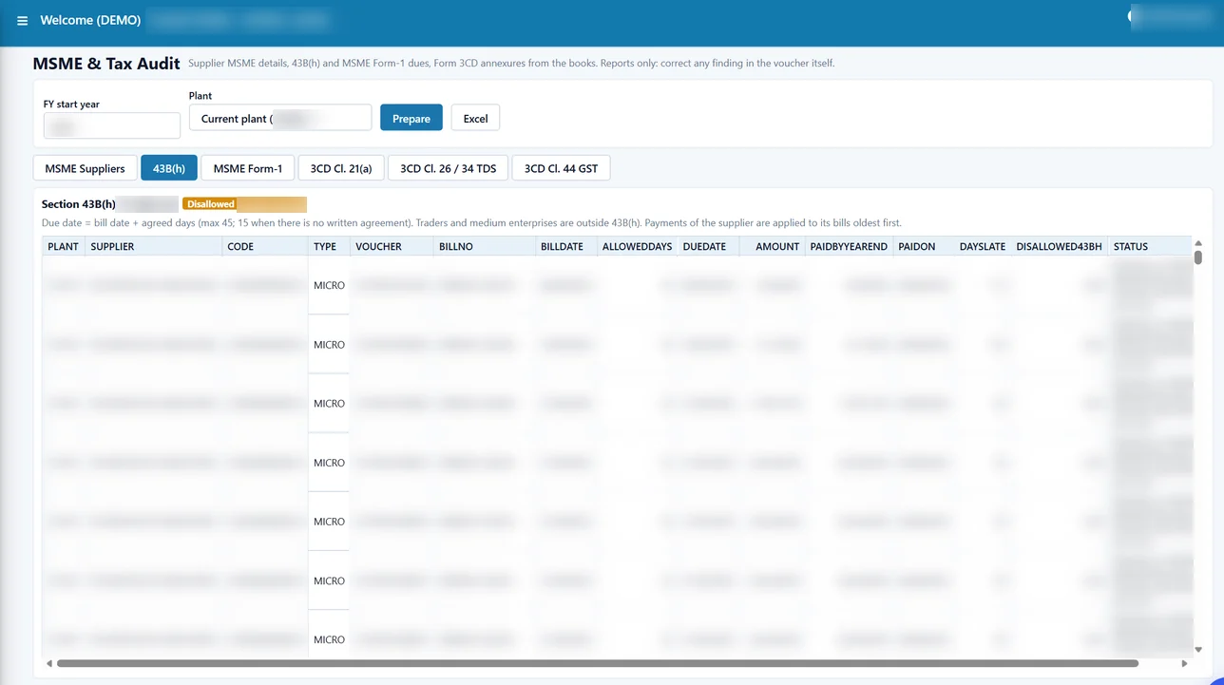The height and width of the screenshot is (685, 1224).
Task: Click the PAIDBYYEAREND column header
Action: pos(849,246)
